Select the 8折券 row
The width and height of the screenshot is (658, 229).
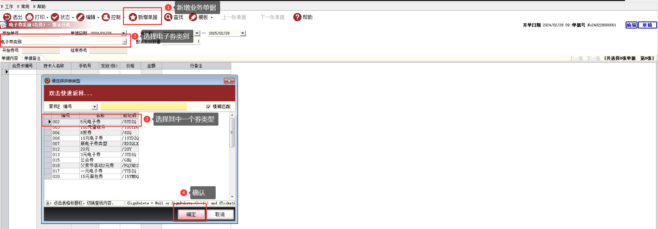92,133
